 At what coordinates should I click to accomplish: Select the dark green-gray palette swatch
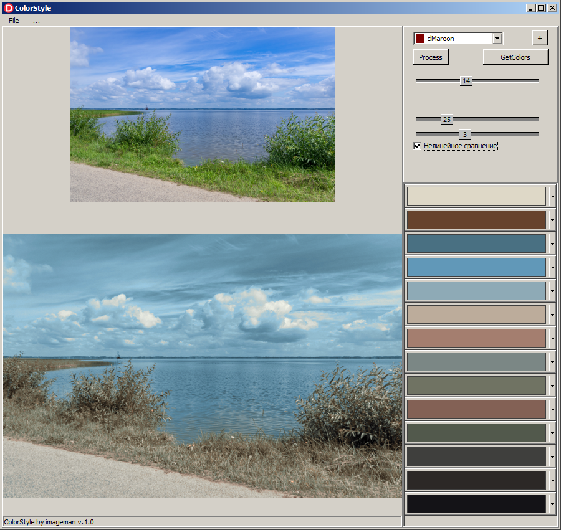476,433
